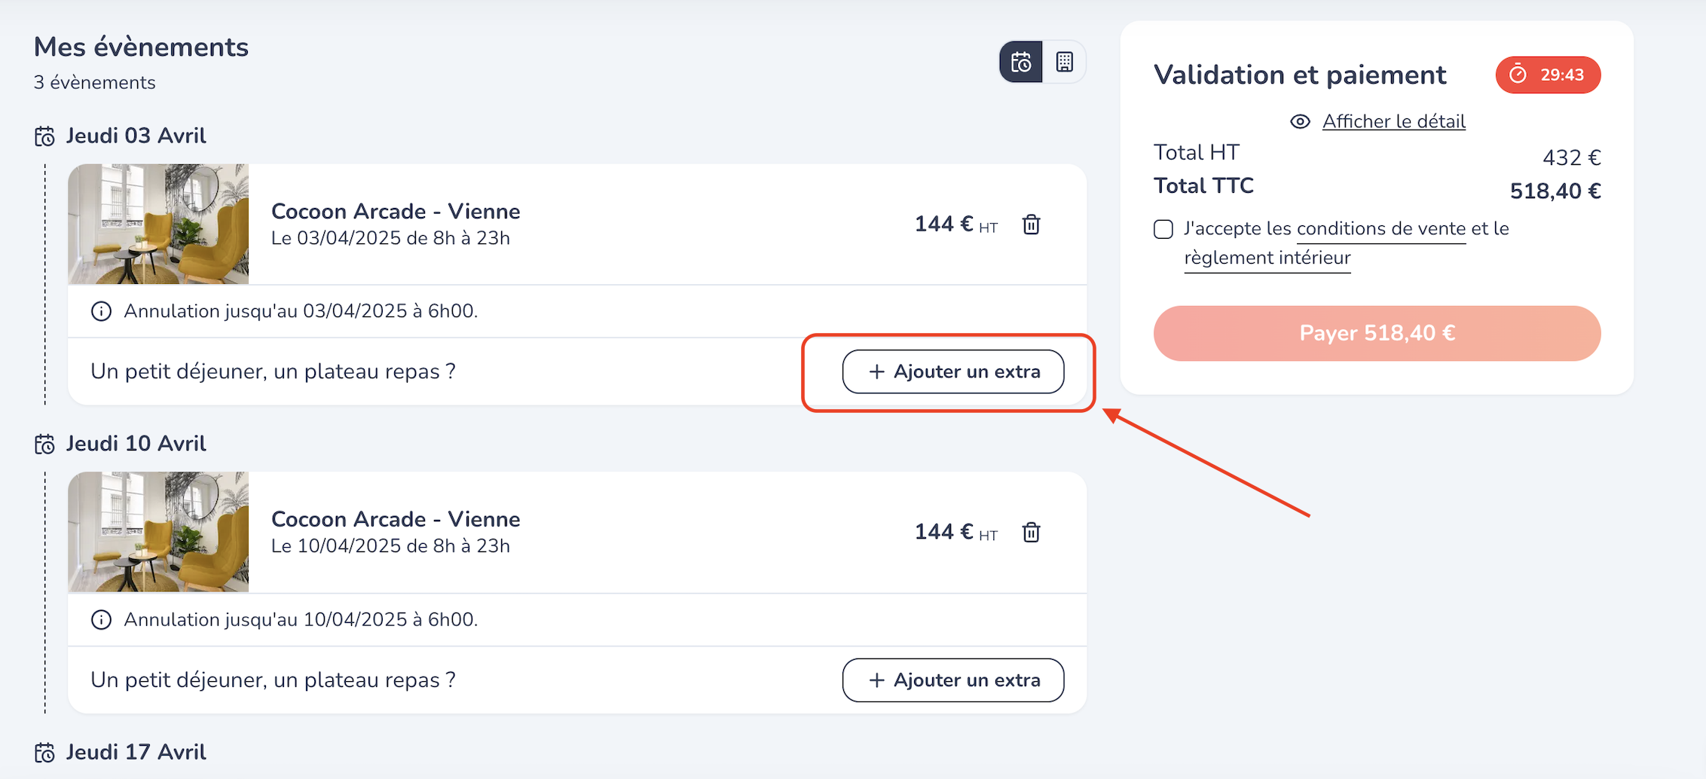Switch to the calendar view toggle icon

1021,62
